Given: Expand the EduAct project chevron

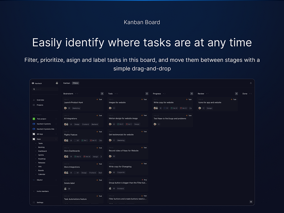Looking at the screenshot, I should coord(56,180).
